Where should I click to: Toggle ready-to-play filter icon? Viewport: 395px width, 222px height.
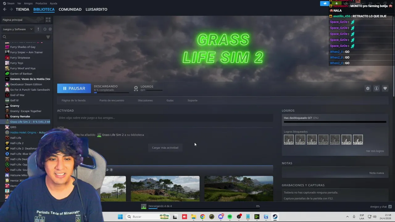(x=50, y=29)
